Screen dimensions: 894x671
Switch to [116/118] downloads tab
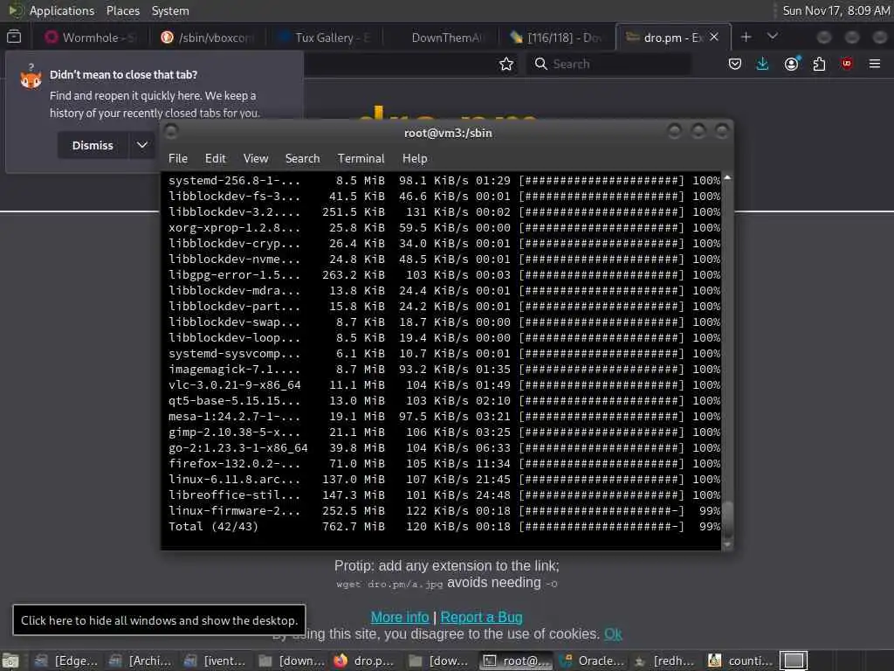(557, 38)
